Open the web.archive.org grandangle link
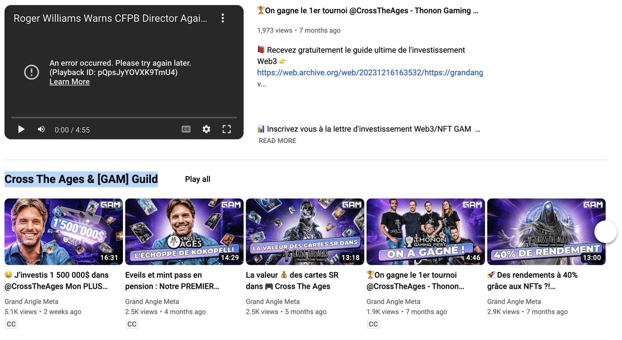Image resolution: width=622 pixels, height=340 pixels. pyautogui.click(x=370, y=78)
